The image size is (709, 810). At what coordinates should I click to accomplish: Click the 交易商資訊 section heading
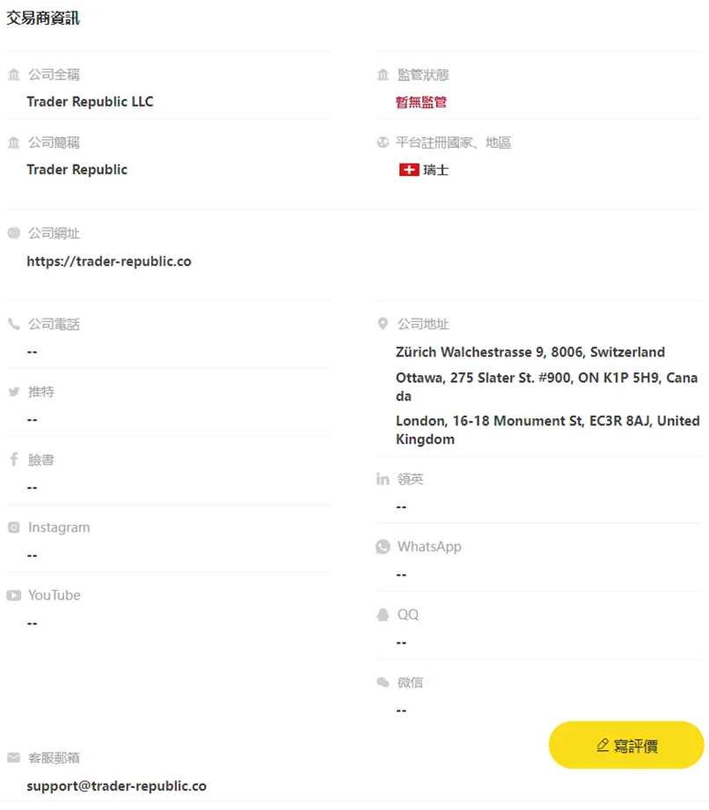pos(43,18)
